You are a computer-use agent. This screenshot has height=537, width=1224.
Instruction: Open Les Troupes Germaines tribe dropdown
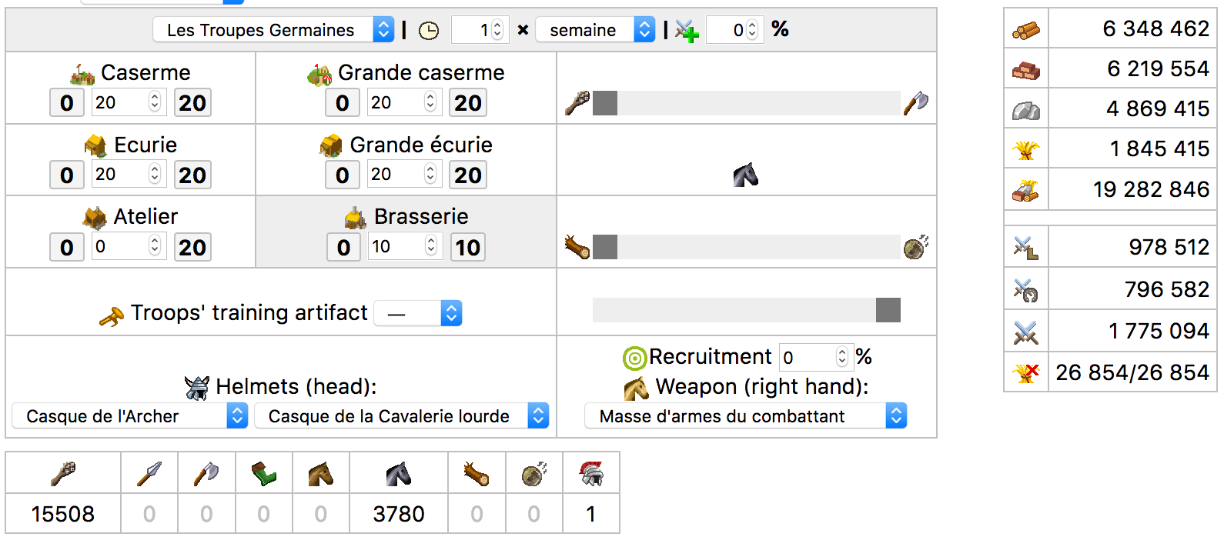273,30
